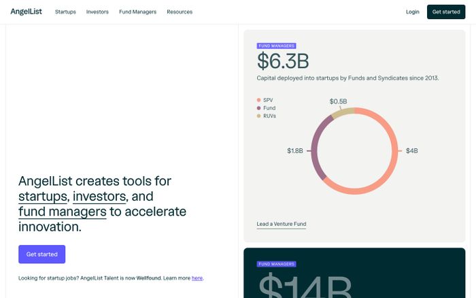Open the Fund Managers menu
This screenshot has height=298, width=476.
[137, 12]
